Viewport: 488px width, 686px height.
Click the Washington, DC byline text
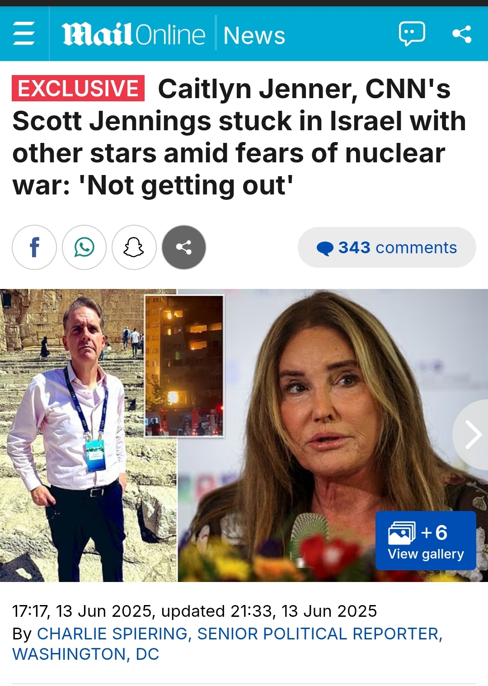pos(86,654)
